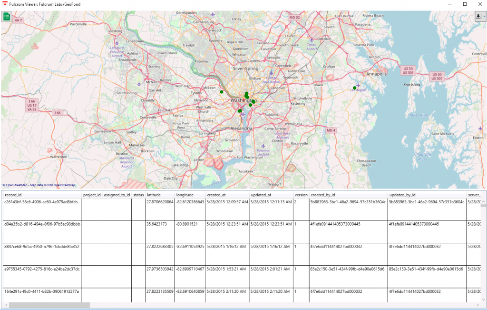
Task: Click the table's vertical scrollbar down arrow
Action: pyautogui.click(x=484, y=300)
